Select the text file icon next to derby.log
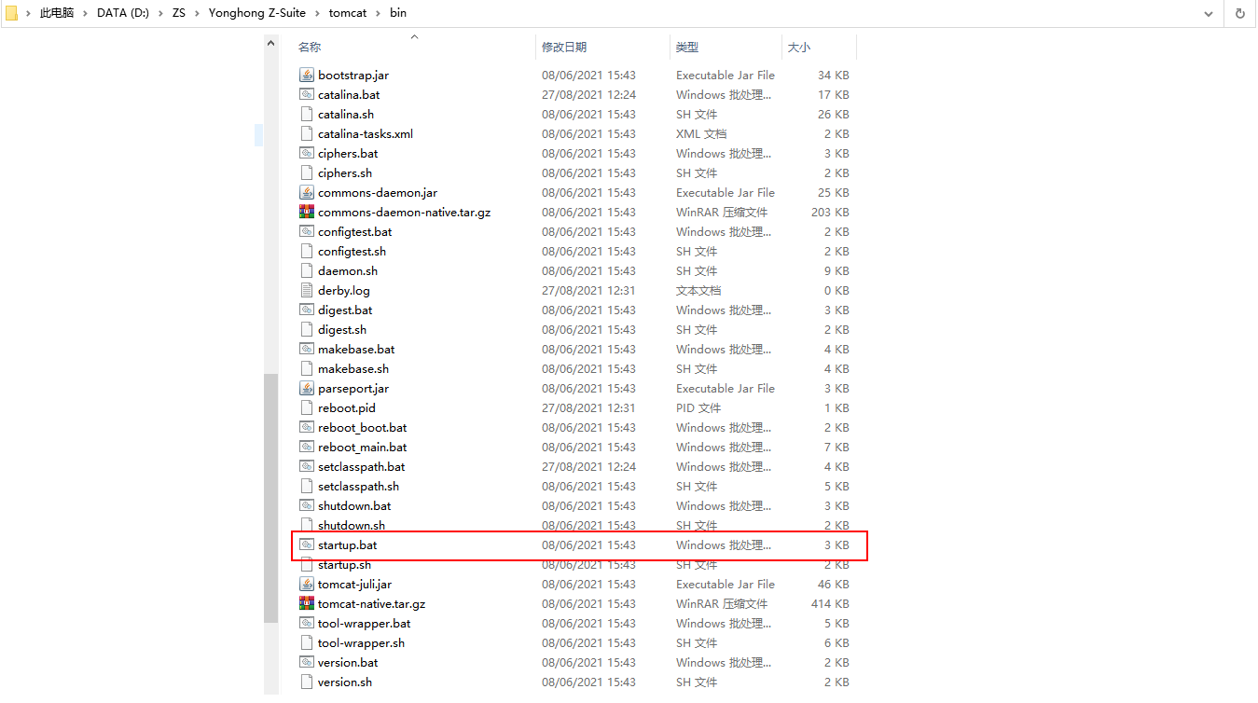1258x703 pixels. (307, 290)
